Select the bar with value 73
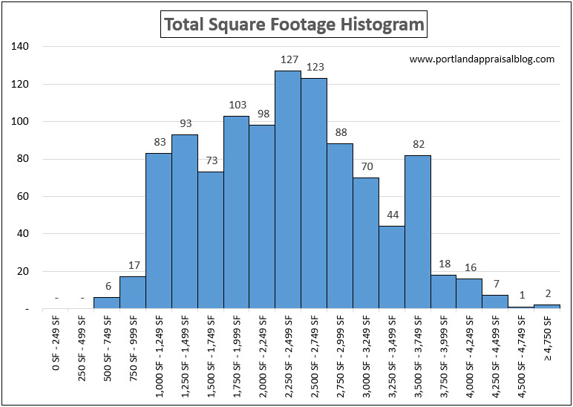The image size is (573, 407). 210,240
